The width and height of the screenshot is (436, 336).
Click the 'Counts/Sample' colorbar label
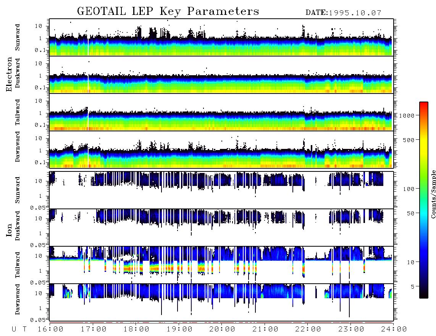(433, 194)
